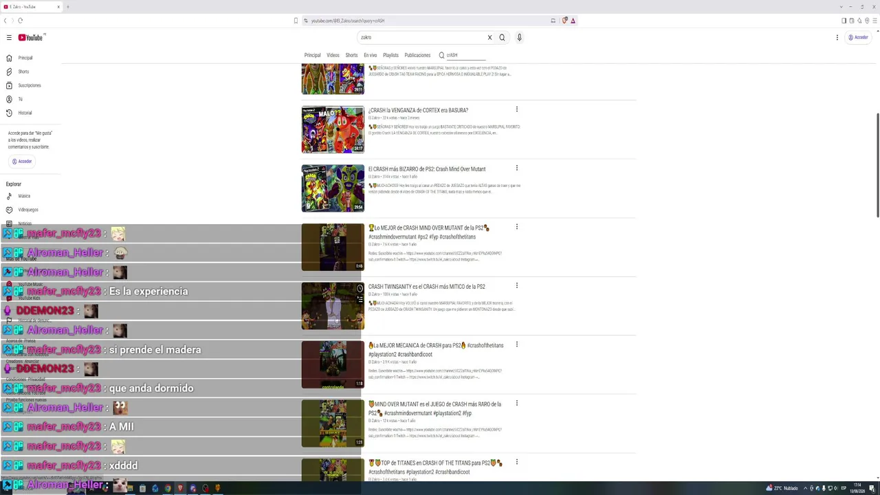Select the channel Videos tab
The image size is (880, 495).
(x=333, y=55)
